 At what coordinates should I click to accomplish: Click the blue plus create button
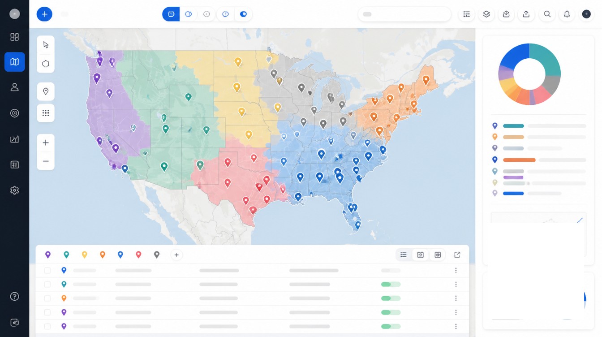[x=44, y=14]
